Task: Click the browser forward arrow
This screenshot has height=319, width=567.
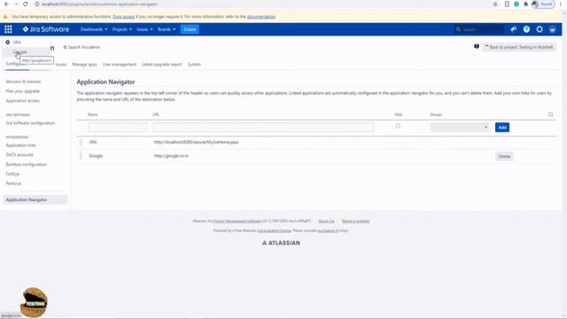Action: pos(16,4)
